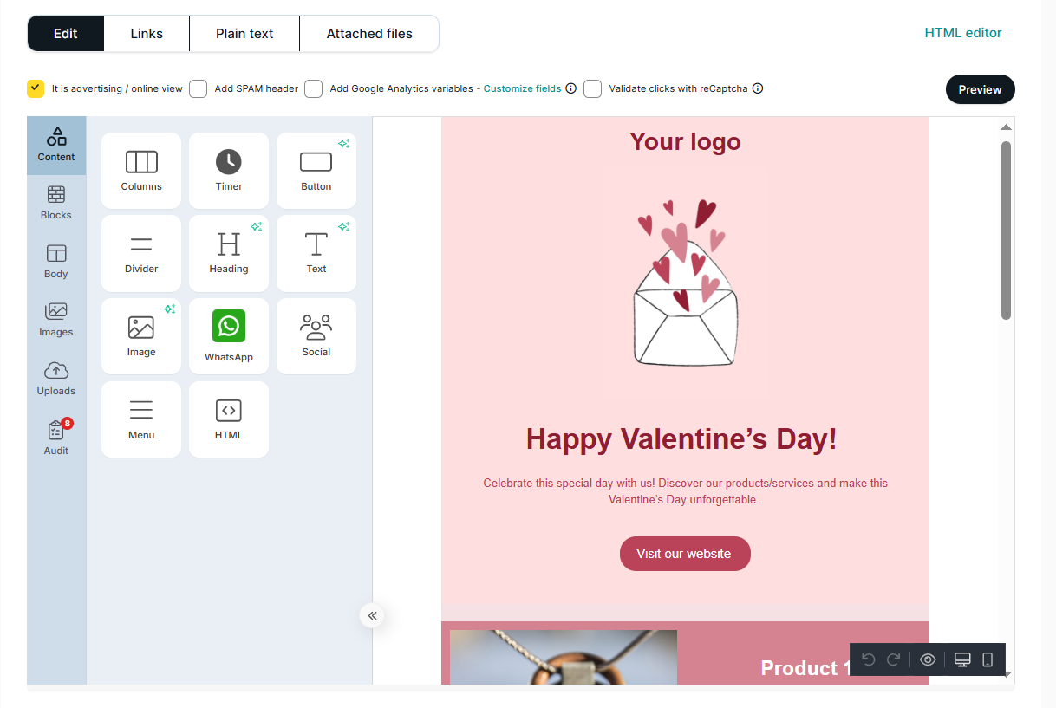Open the HTML editor link
The width and height of the screenshot is (1056, 708).
coord(962,33)
